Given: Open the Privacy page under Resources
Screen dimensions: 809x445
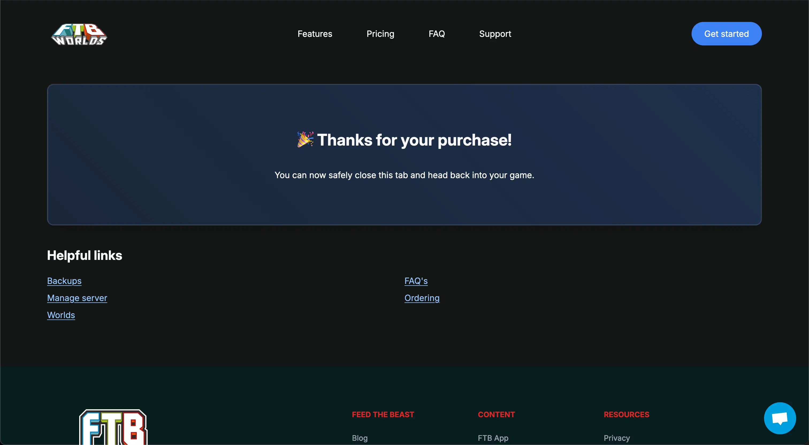Looking at the screenshot, I should tap(616, 438).
